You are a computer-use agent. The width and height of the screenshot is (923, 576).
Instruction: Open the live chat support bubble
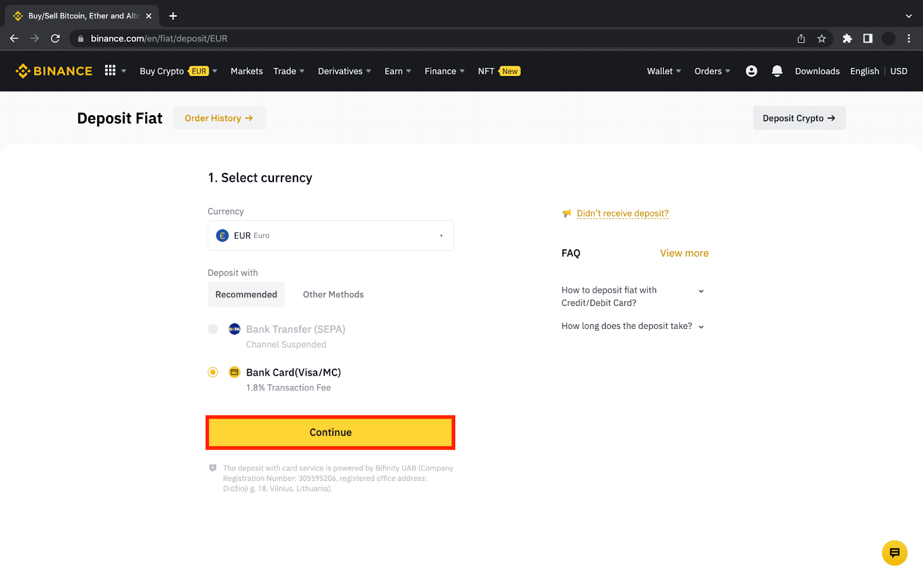point(894,553)
